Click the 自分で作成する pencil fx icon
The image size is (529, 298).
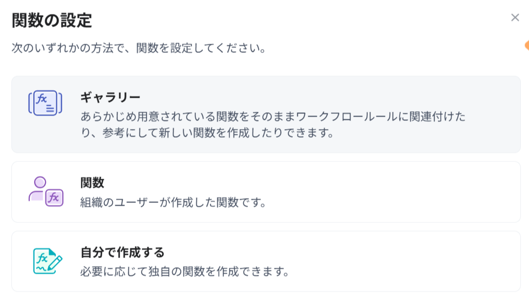(x=47, y=261)
